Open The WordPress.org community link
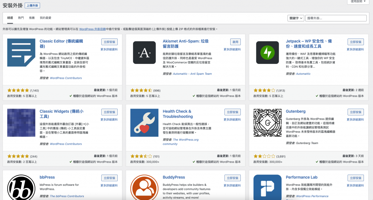This screenshot has width=373, height=200. (181, 142)
